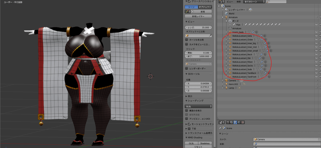
Task: Open the texture properties tab icon
Action: 243,122
